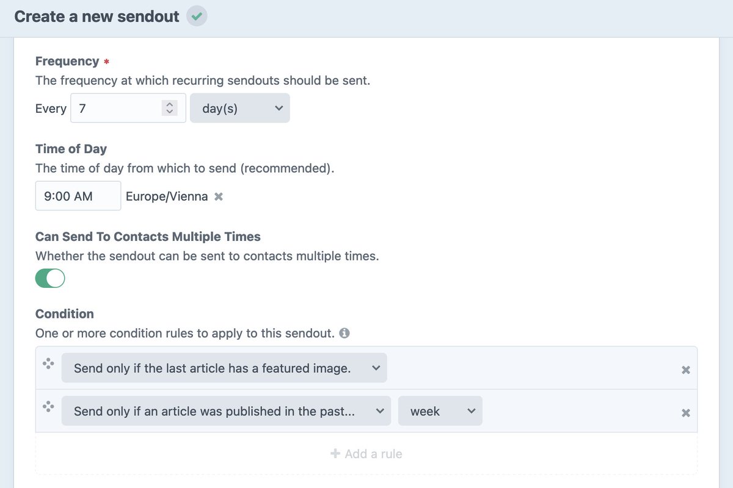Click the move handle of the featured image rule
Screen dimensions: 733x488
pyautogui.click(x=48, y=364)
